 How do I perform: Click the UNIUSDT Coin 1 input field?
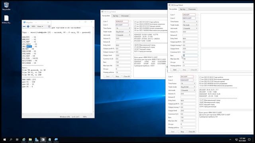[x=189, y=15]
